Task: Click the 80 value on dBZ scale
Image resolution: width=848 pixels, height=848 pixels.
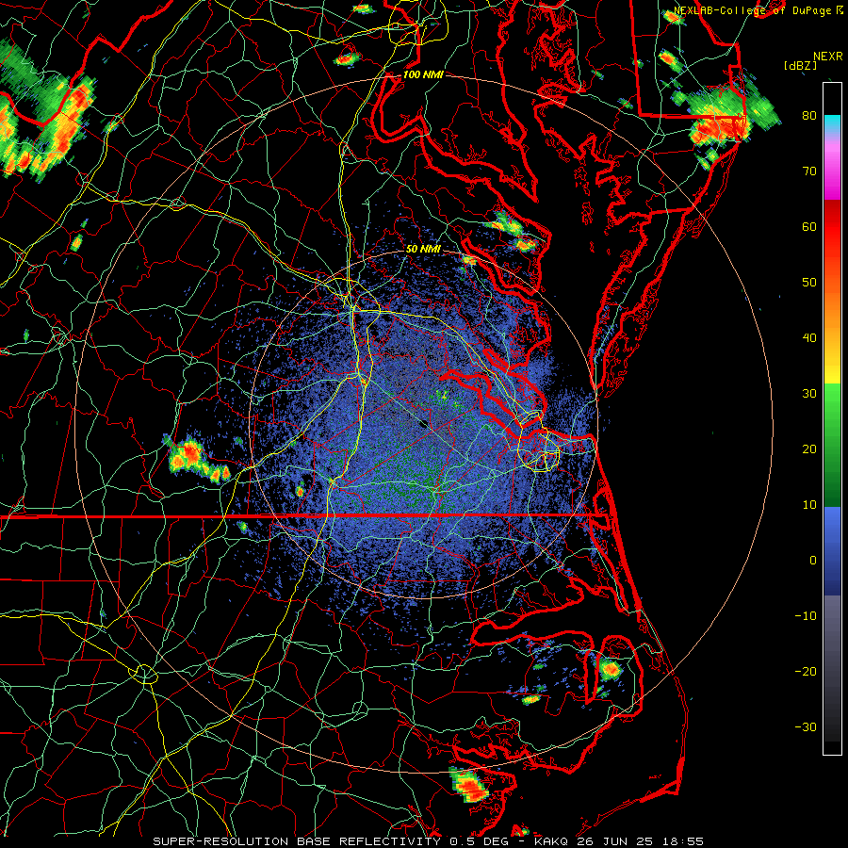Action: (x=809, y=116)
